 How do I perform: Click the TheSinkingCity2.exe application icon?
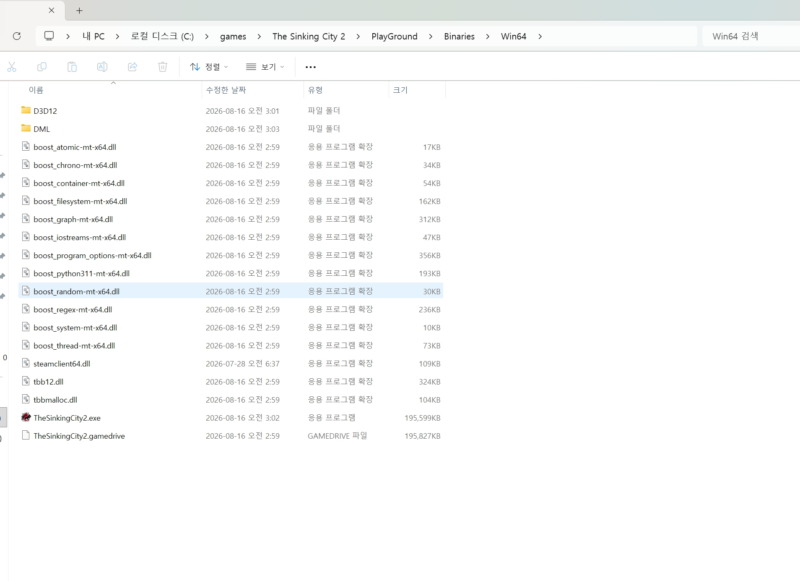pos(26,417)
